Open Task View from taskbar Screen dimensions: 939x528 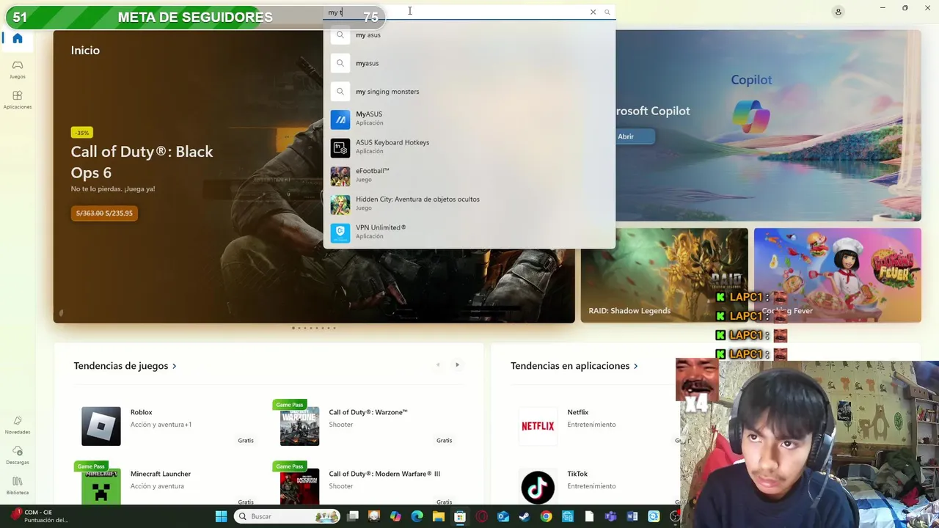pyautogui.click(x=353, y=516)
